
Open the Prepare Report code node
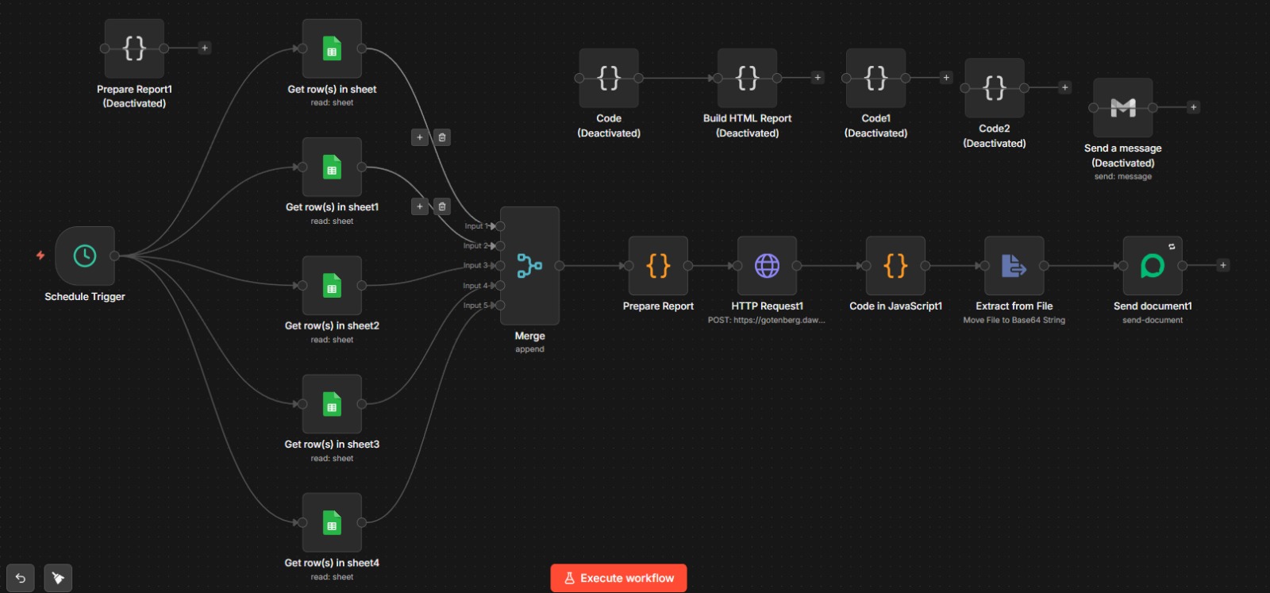(658, 265)
